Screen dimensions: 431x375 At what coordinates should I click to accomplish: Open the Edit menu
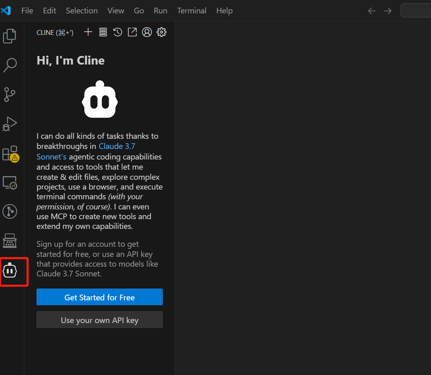[x=50, y=11]
